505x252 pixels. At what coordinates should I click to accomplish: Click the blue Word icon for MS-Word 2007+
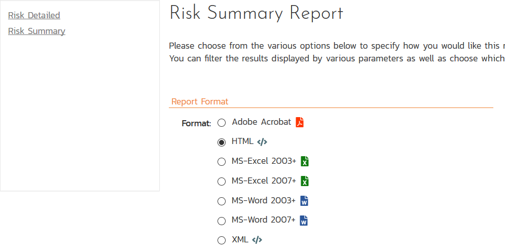pyautogui.click(x=304, y=221)
